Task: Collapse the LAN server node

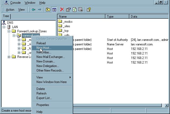Action: click(x=4, y=27)
